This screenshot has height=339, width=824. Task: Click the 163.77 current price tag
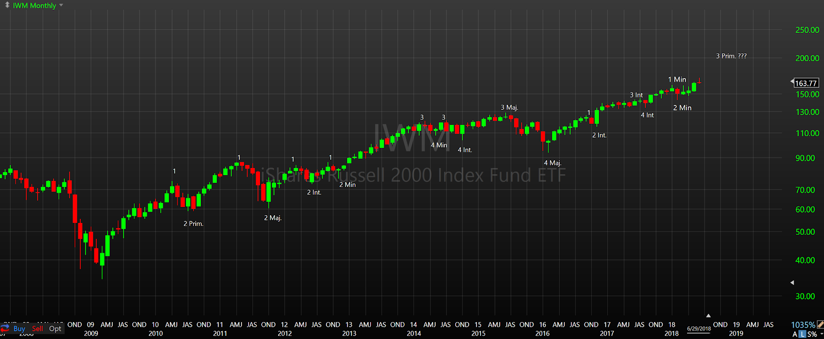pos(806,83)
